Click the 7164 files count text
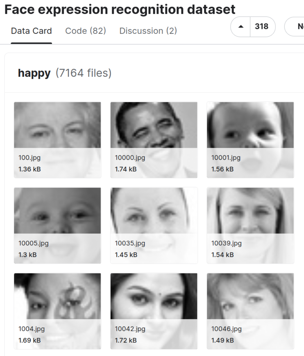 click(x=83, y=73)
